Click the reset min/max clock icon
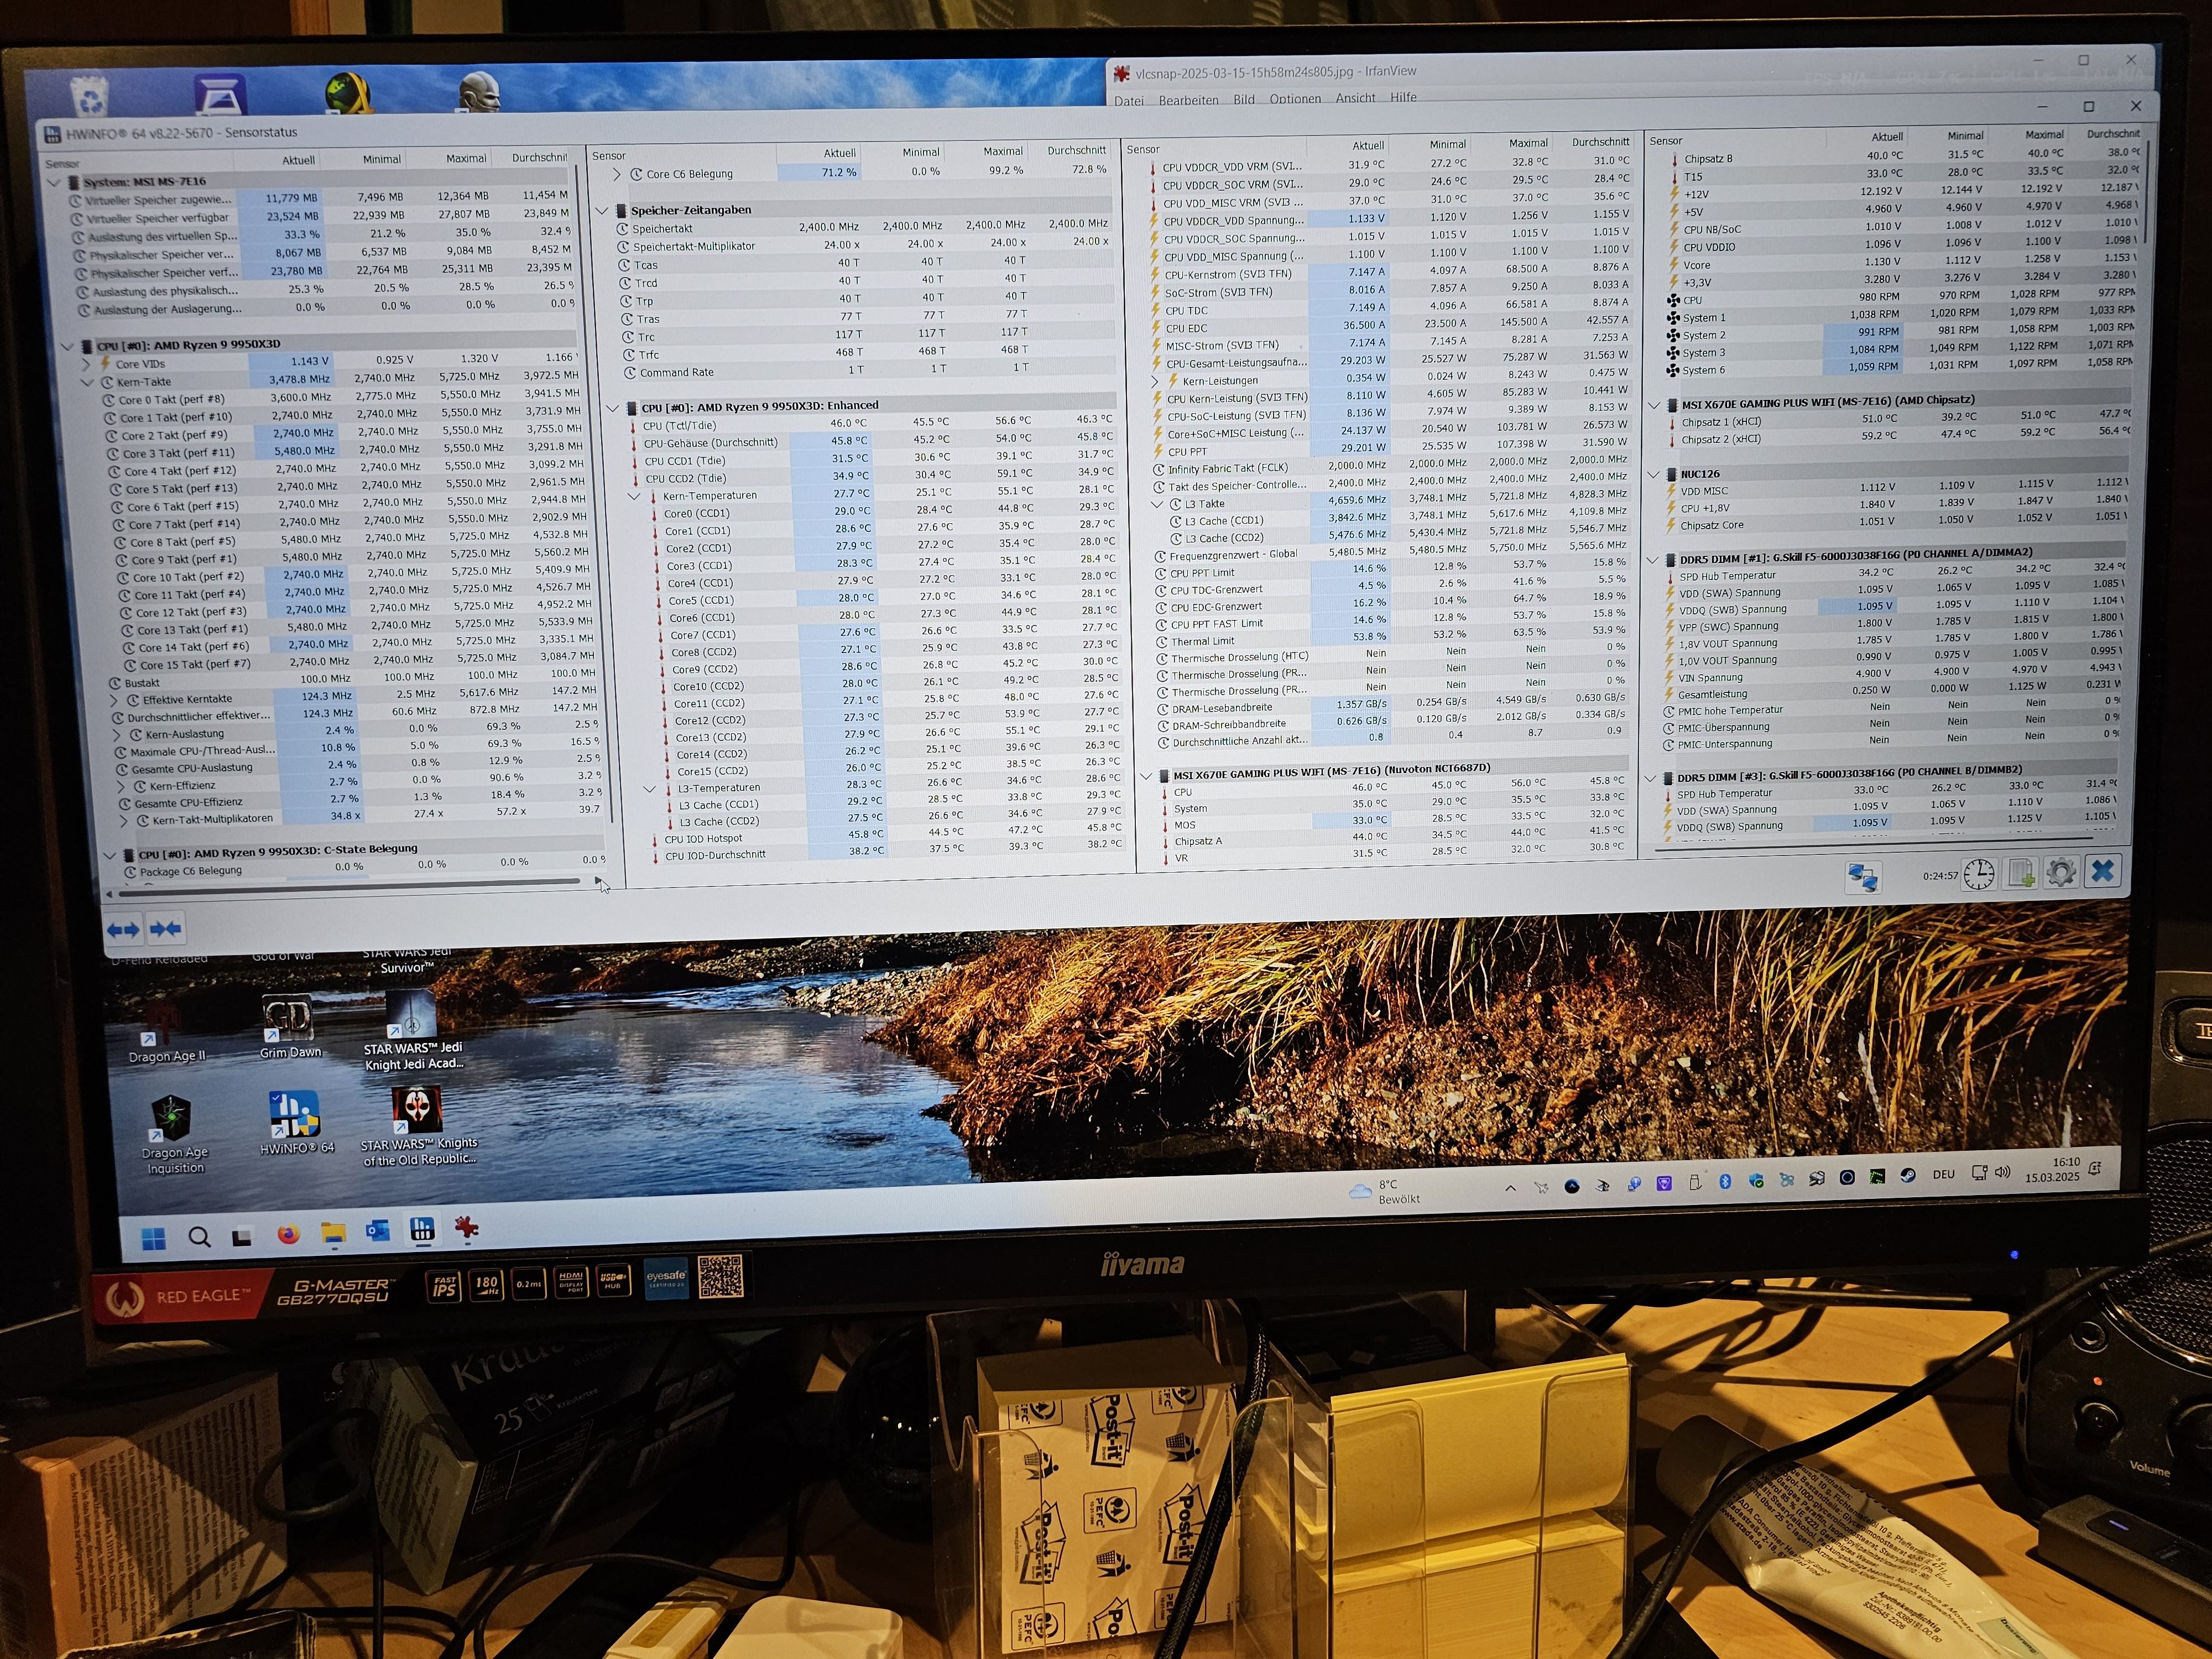 tap(1978, 874)
